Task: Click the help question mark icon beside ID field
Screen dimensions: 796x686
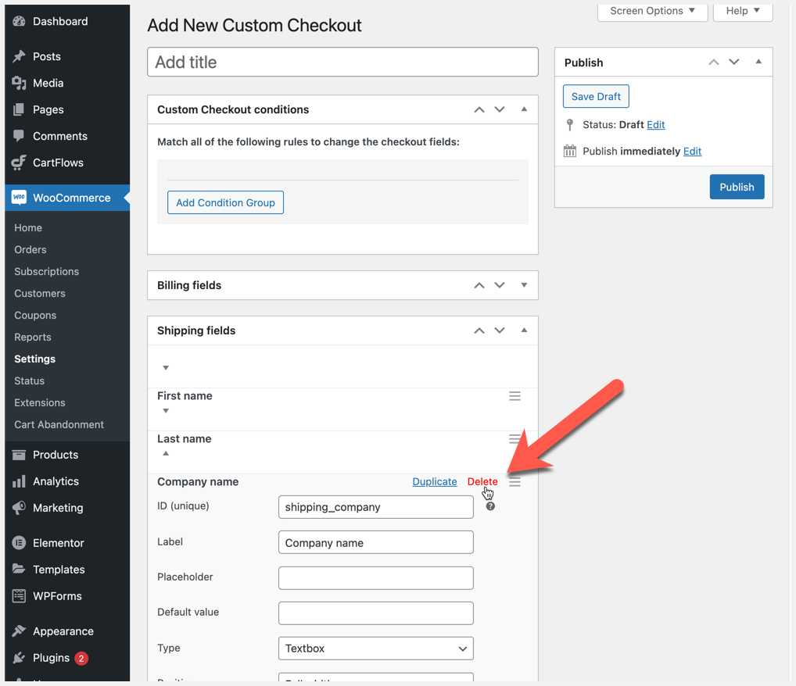Action: point(490,506)
